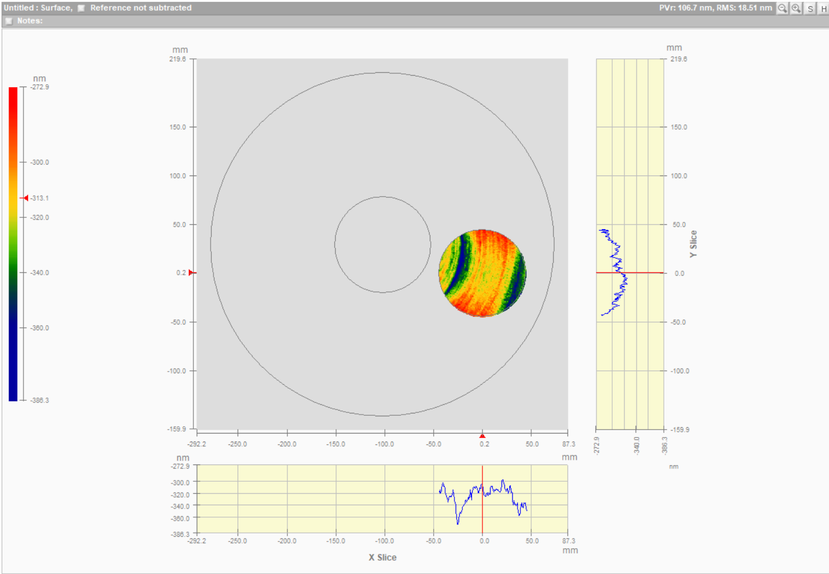The height and width of the screenshot is (574, 829).
Task: Click the zoom out magnifier icon
Action: 782,8
